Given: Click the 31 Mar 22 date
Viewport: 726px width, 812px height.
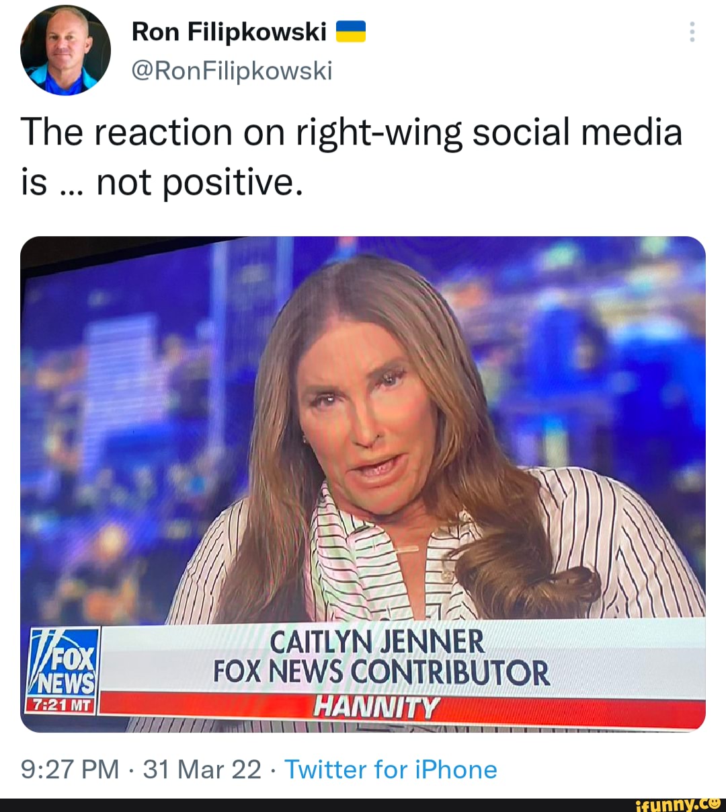Looking at the screenshot, I should coord(202,769).
